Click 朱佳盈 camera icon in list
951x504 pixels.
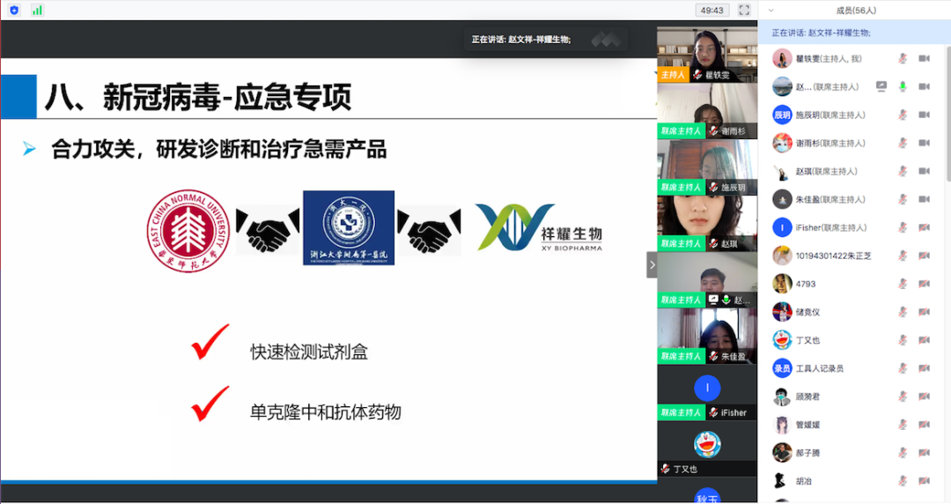(924, 199)
